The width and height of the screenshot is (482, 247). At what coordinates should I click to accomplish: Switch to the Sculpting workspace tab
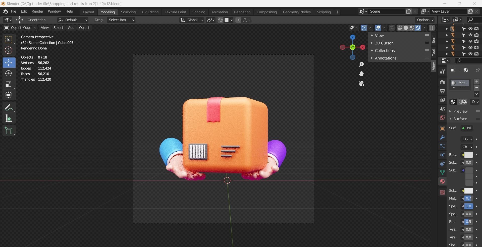[128, 12]
